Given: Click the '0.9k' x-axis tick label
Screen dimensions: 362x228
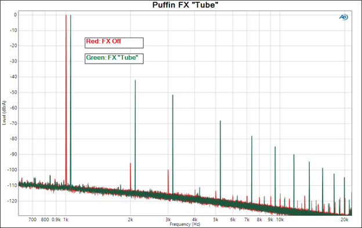Looking at the screenshot, I should coord(56,220).
